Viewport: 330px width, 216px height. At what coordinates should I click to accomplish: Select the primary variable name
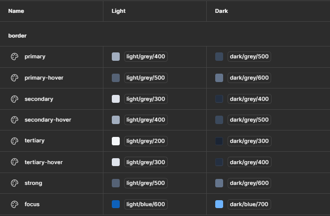[35, 57]
